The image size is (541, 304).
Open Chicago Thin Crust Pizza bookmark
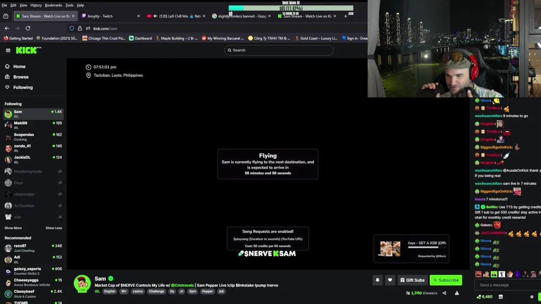pyautogui.click(x=104, y=38)
